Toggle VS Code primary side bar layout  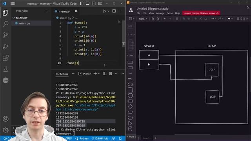[82, 4]
